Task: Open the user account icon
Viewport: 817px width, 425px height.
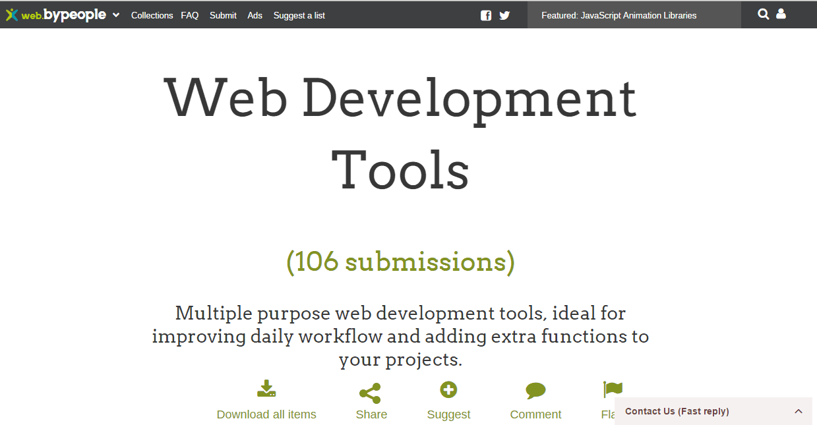Action: 781,14
